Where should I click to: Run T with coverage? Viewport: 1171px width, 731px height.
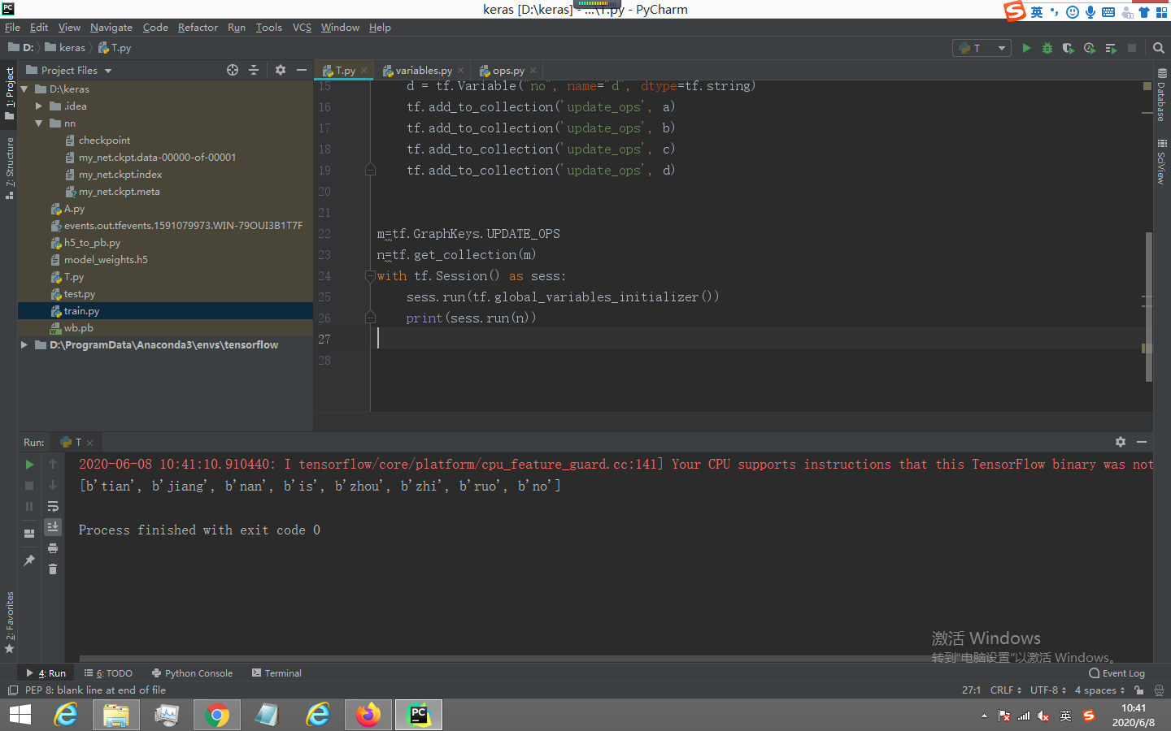pyautogui.click(x=1068, y=48)
